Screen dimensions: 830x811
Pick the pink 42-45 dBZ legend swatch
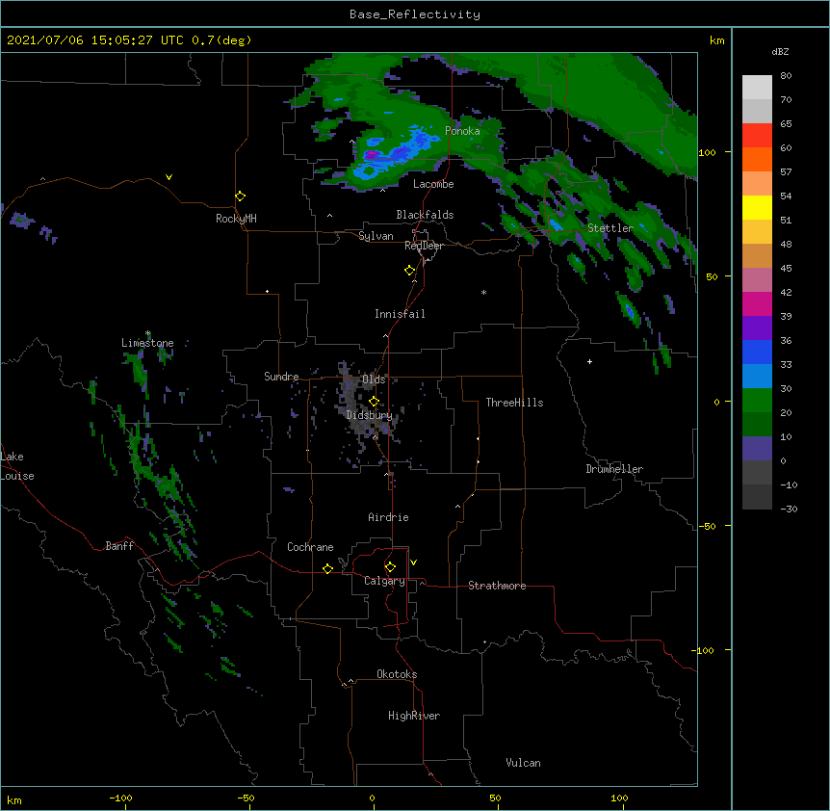click(757, 279)
